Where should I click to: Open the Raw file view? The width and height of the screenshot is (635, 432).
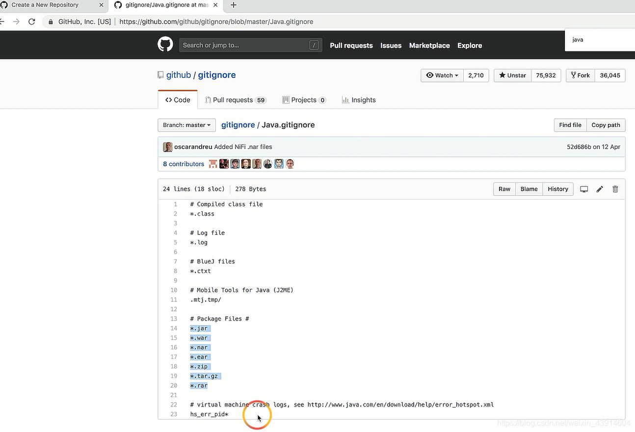pos(504,189)
